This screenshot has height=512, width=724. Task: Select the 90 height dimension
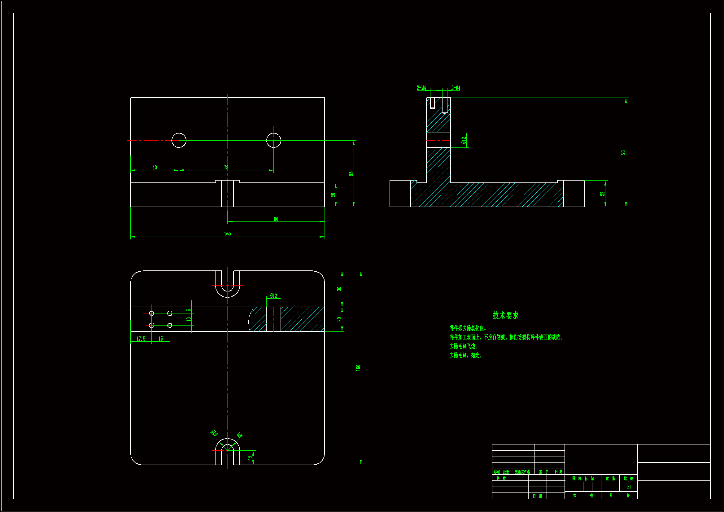[623, 153]
